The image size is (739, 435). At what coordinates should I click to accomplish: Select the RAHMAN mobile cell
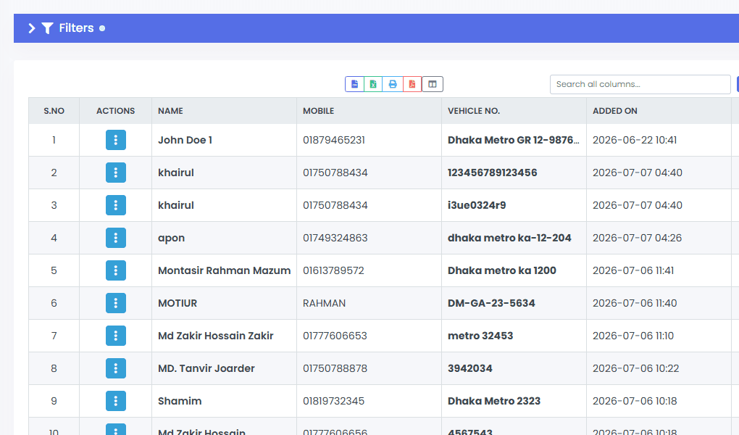(324, 303)
